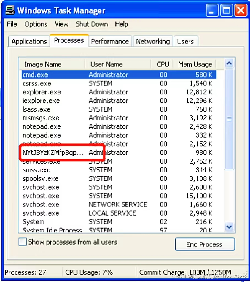Select svchost.exe run by NETWORK SERVICE
Image resolution: width=250 pixels, height=282 pixels.
point(119,205)
